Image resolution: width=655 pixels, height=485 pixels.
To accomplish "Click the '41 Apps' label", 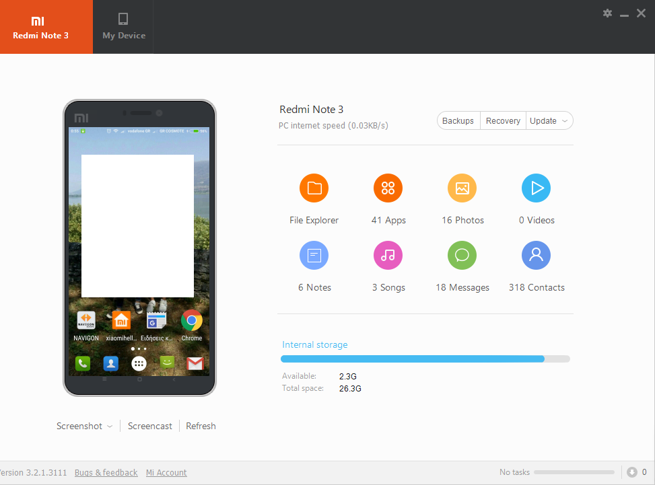I will pos(388,221).
